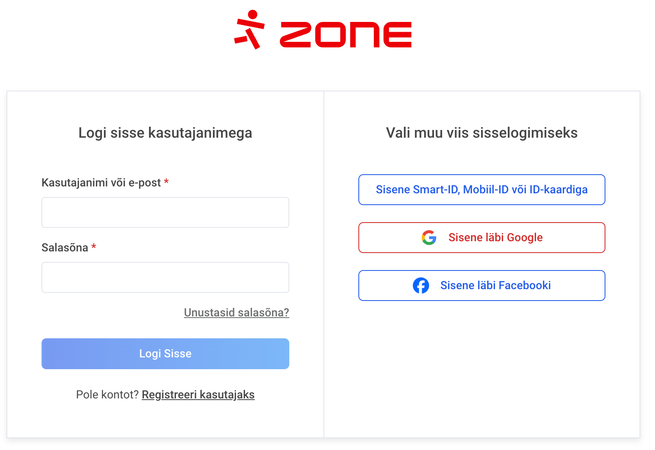This screenshot has width=655, height=450.
Task: Click the Vali muu viis sisselogimiseks heading
Action: pyautogui.click(x=481, y=133)
